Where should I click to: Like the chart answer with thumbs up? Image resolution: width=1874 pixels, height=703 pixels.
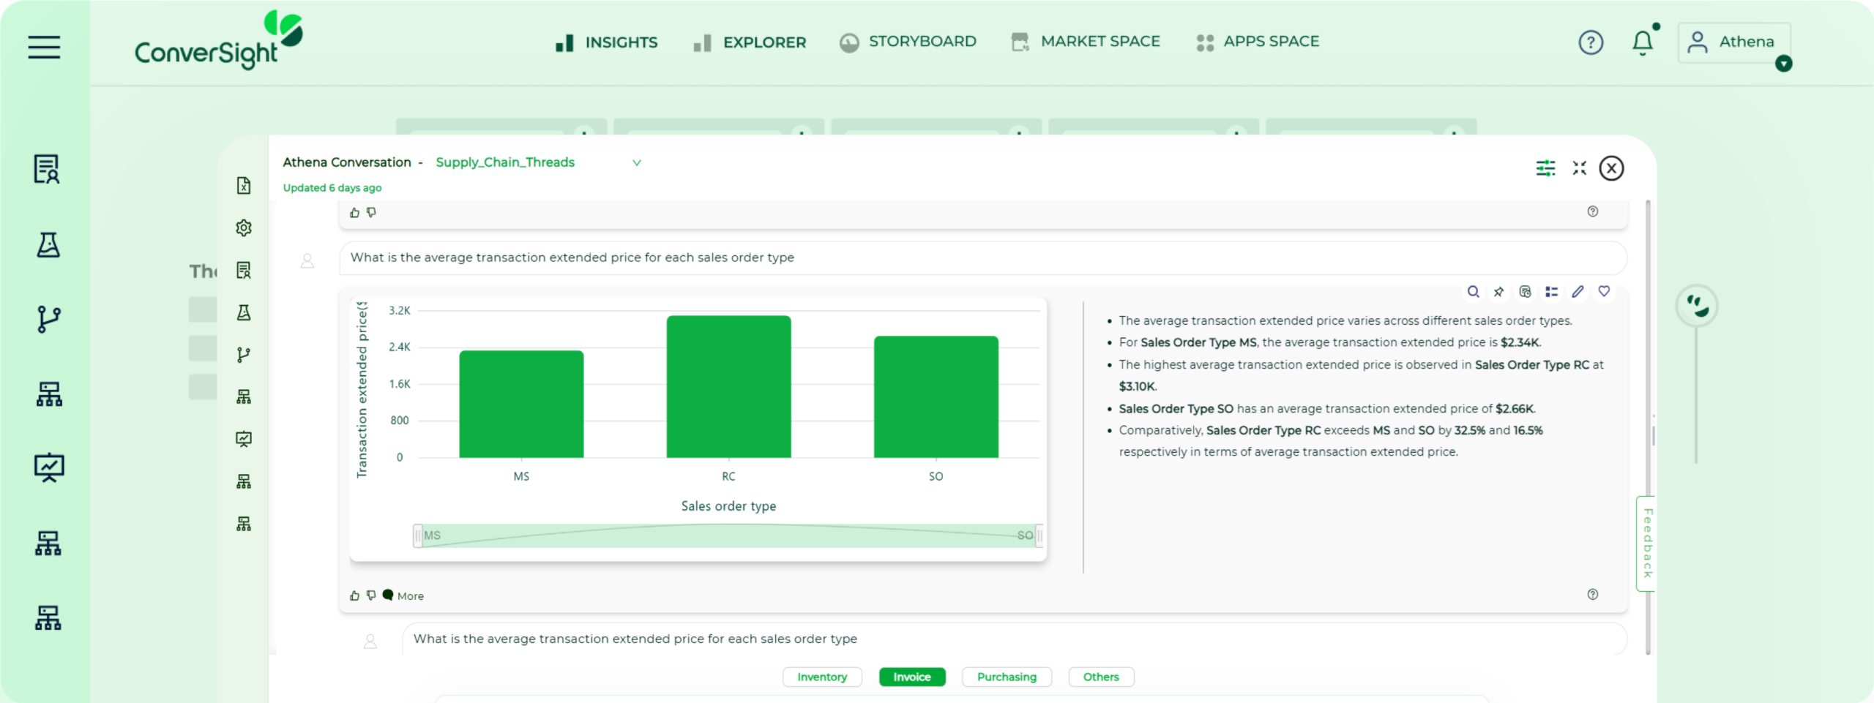pyautogui.click(x=354, y=595)
